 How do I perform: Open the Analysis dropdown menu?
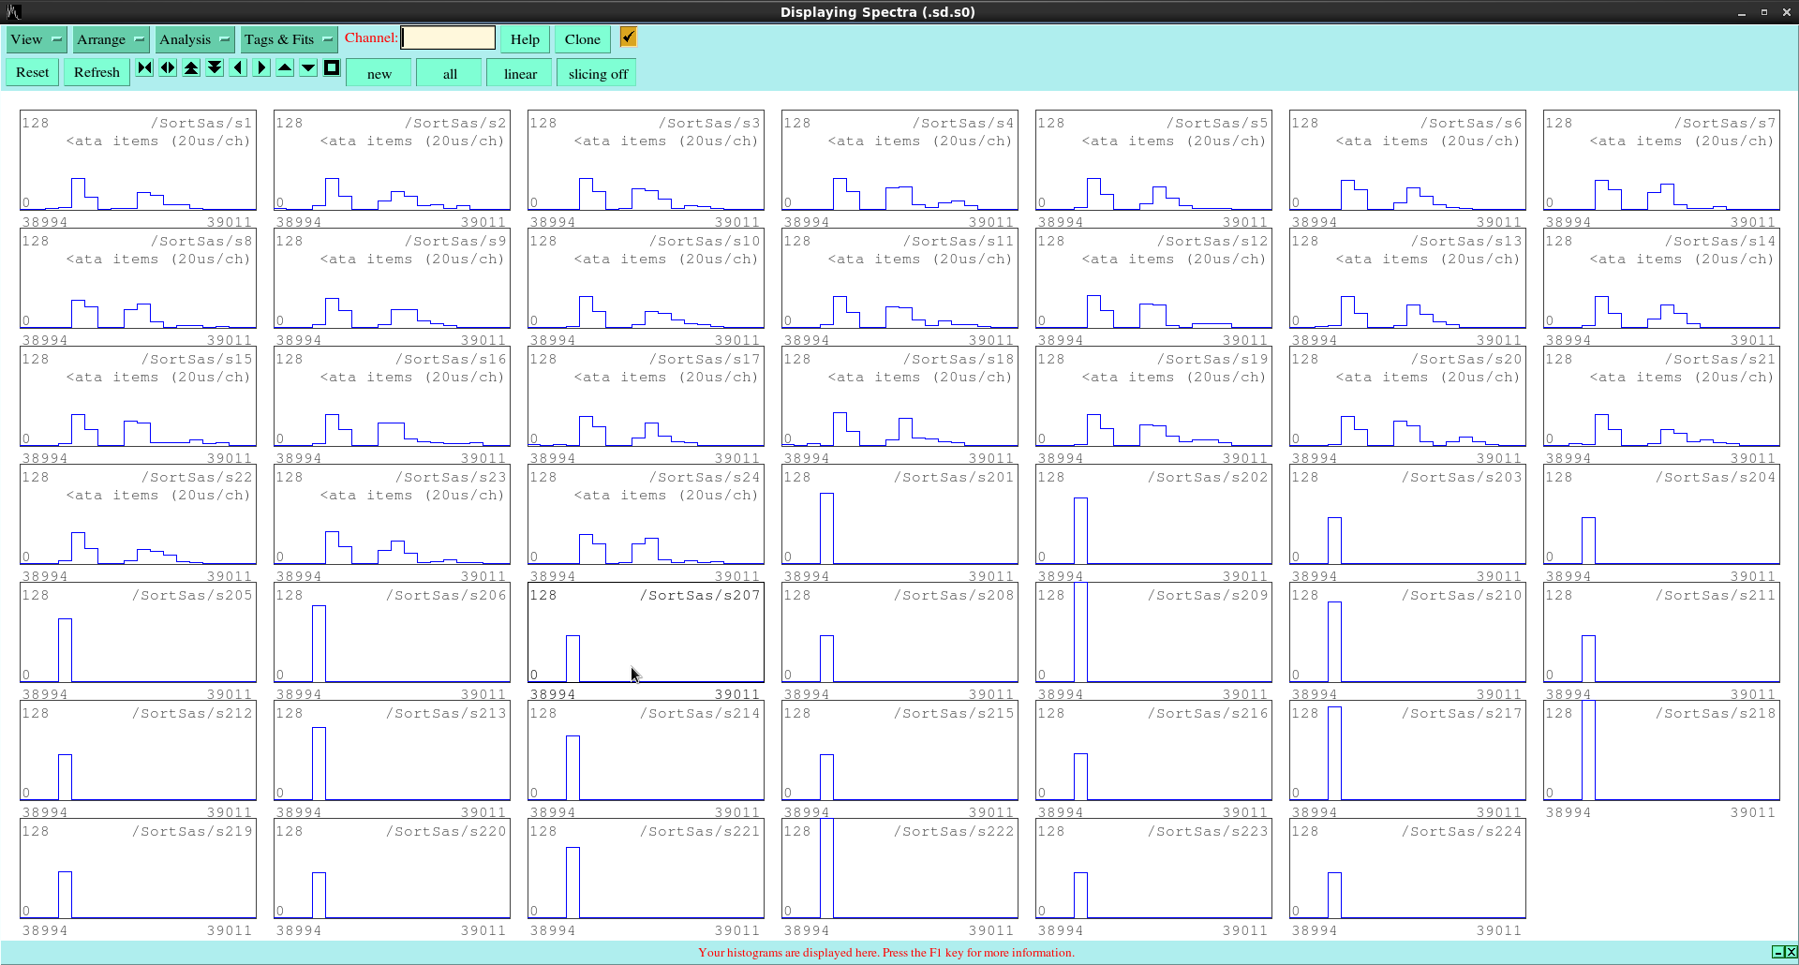click(195, 39)
